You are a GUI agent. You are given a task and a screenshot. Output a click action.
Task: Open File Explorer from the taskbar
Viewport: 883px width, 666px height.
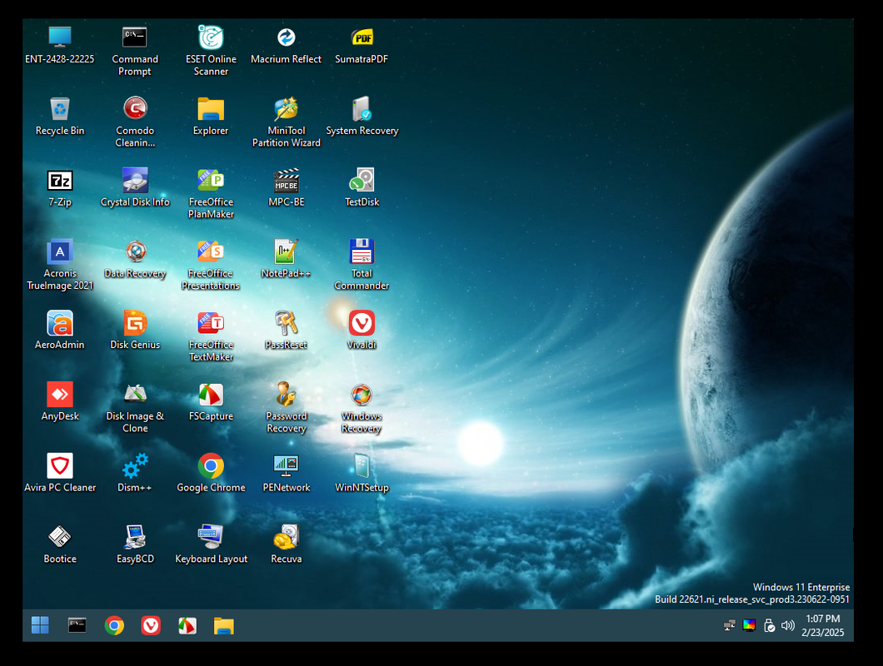pos(223,625)
